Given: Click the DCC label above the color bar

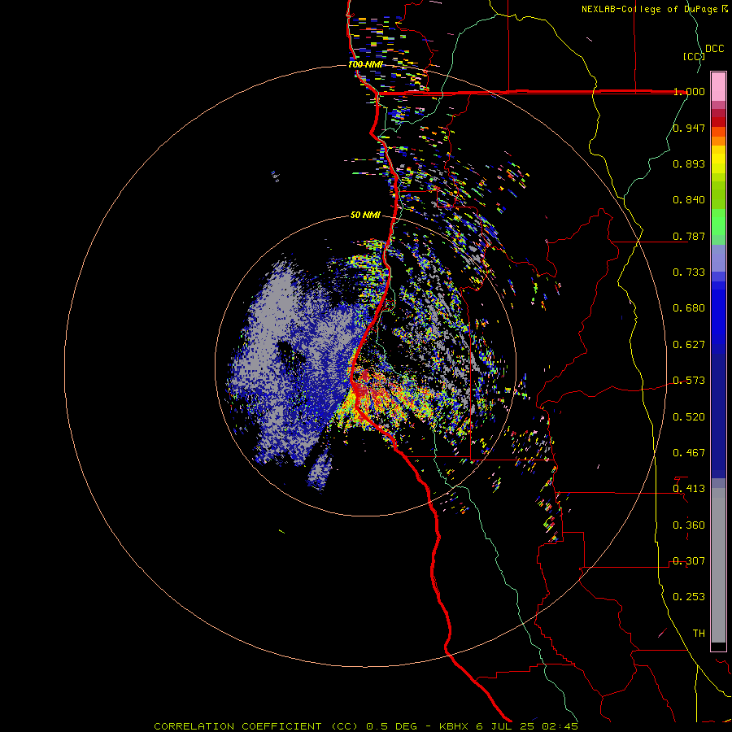Looking at the screenshot, I should tap(715, 49).
